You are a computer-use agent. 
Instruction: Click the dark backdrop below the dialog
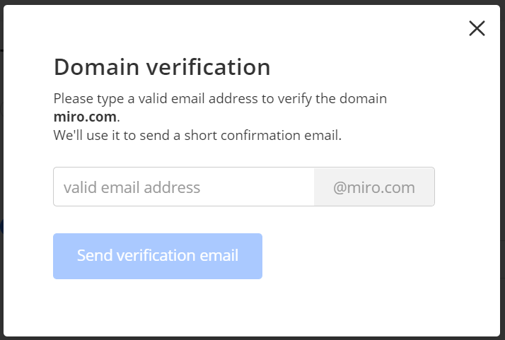pyautogui.click(x=253, y=338)
